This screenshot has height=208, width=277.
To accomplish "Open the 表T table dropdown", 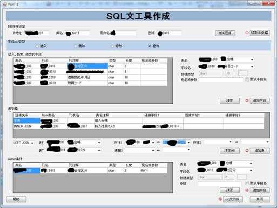I will pyautogui.click(x=99, y=150).
